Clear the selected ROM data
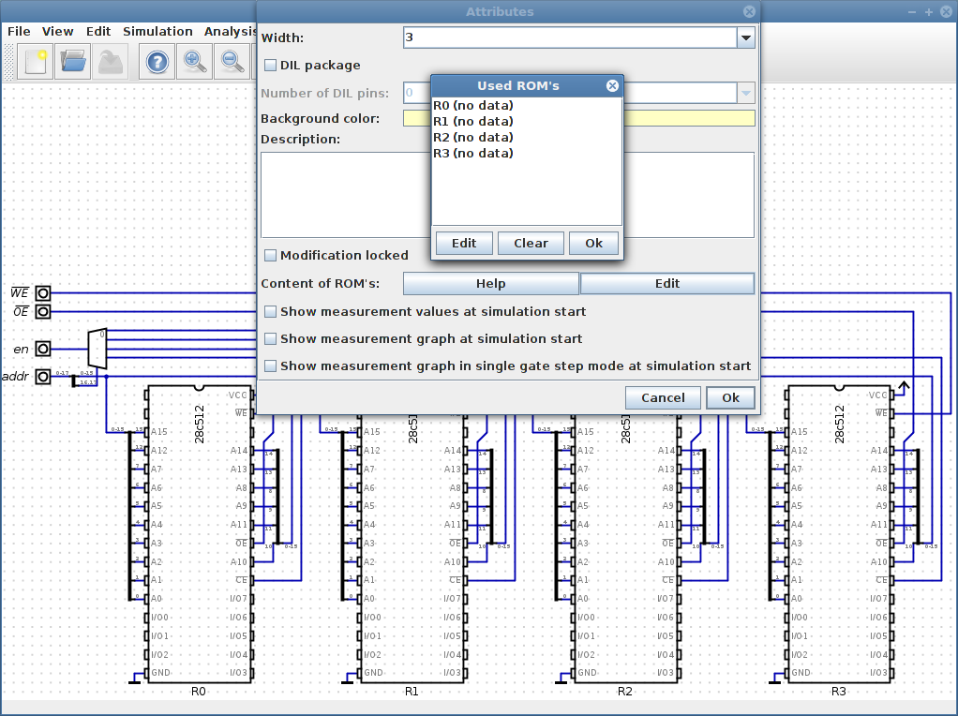 point(531,243)
